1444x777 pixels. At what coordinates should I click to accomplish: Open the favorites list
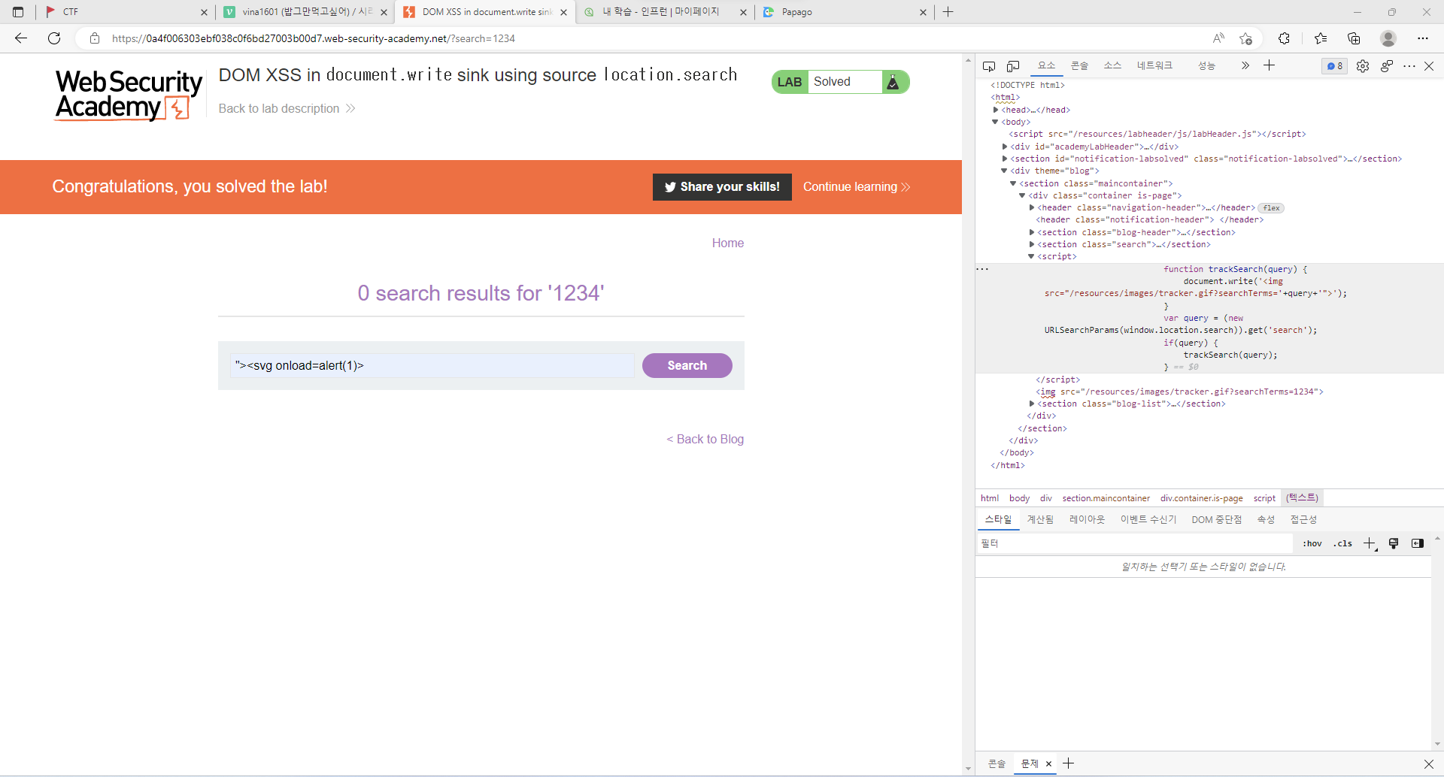1321,38
